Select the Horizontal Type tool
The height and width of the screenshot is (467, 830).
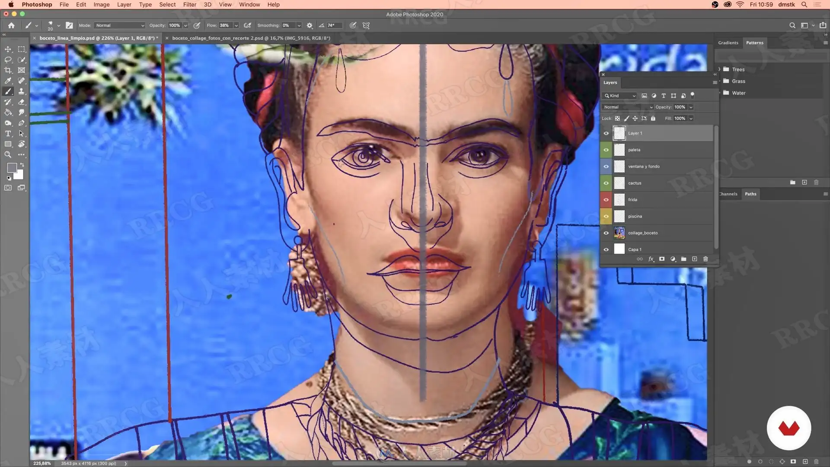coord(8,134)
